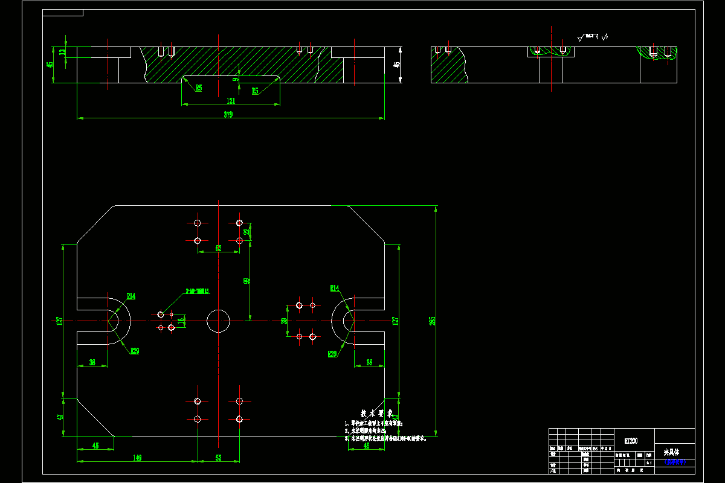The height and width of the screenshot is (483, 725).
Task: Click the surface roughness symbol above section view
Action: point(593,37)
